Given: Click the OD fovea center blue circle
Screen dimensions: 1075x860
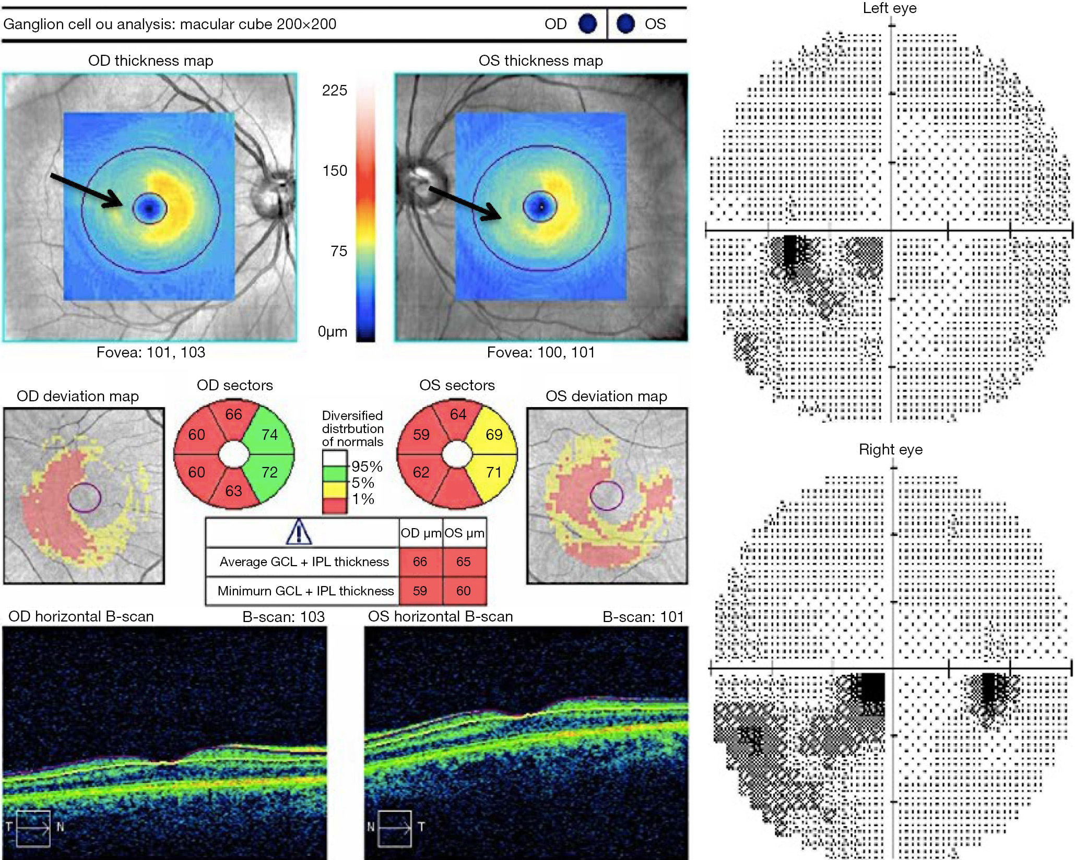Looking at the screenshot, I should [x=150, y=208].
